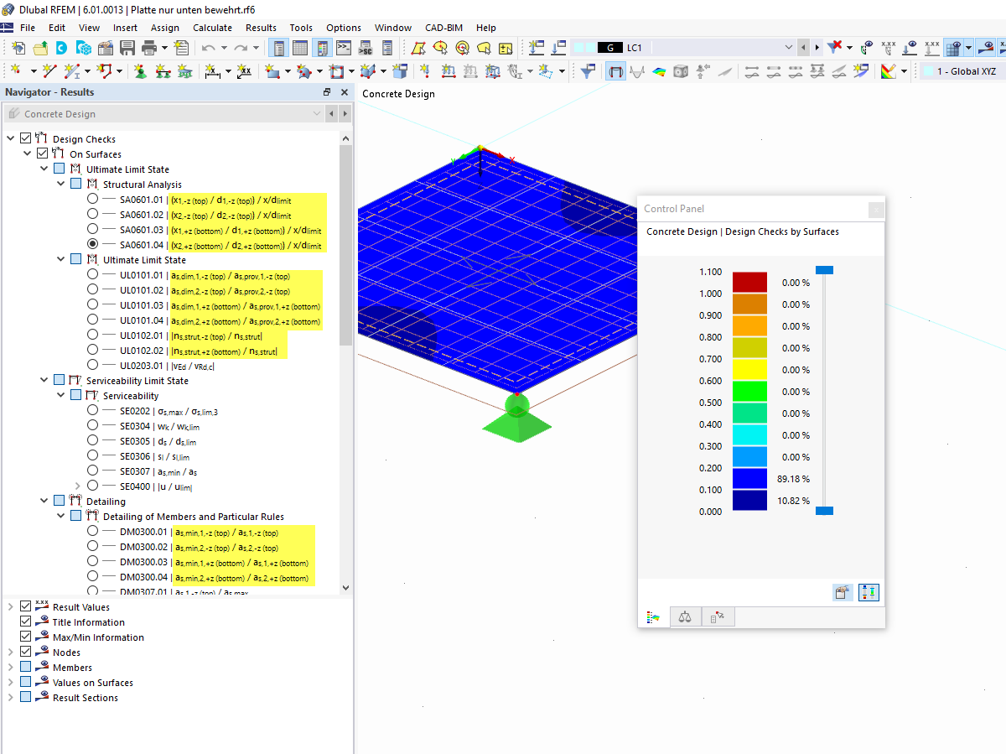Open the Print icon on the toolbar
This screenshot has height=754, width=1006.
(x=148, y=48)
